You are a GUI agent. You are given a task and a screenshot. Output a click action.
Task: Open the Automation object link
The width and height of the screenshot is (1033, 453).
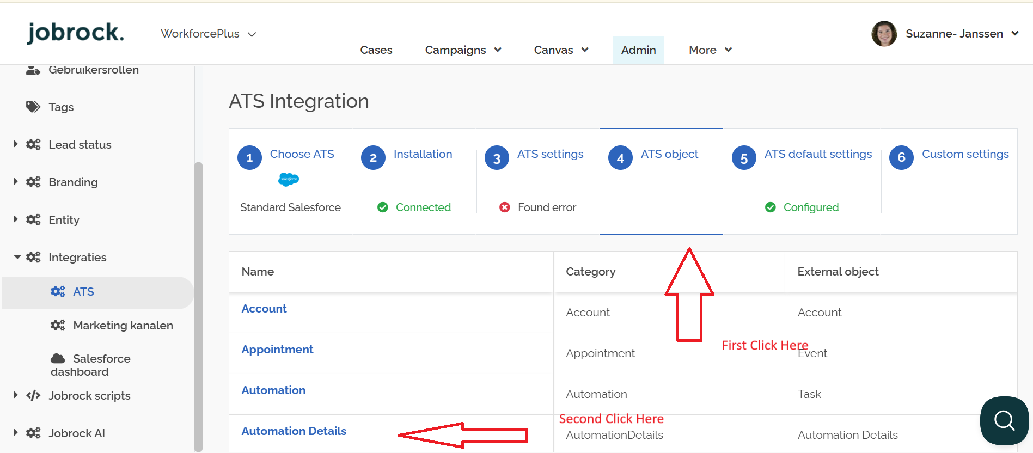pyautogui.click(x=273, y=390)
